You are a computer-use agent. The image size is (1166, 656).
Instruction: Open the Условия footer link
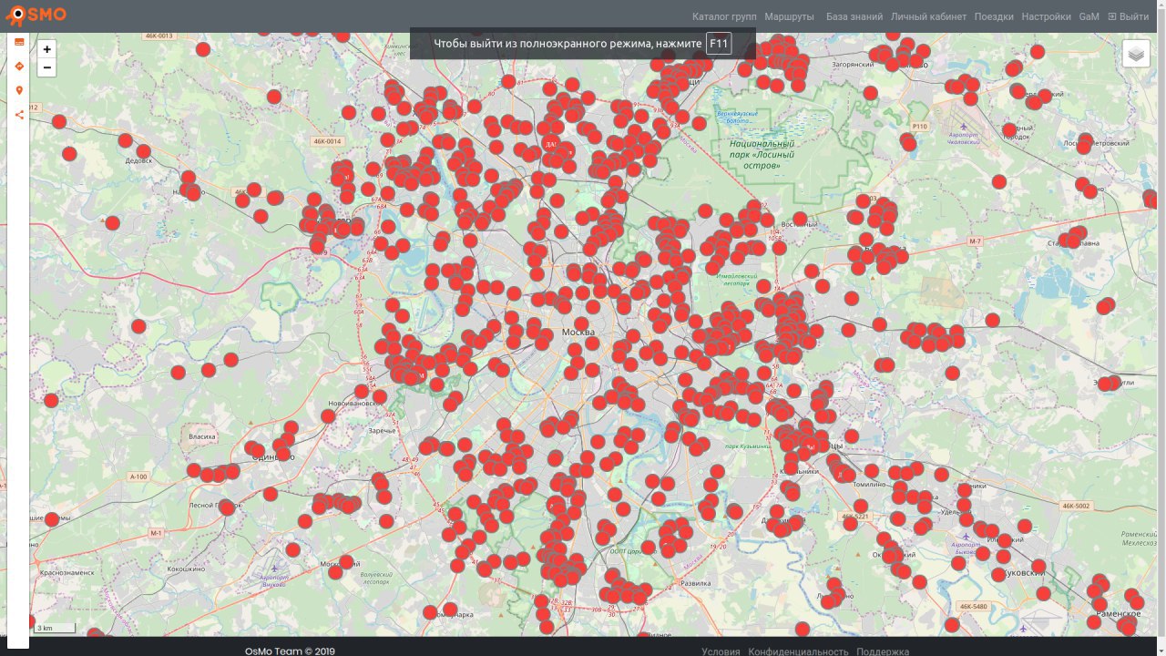pos(721,651)
